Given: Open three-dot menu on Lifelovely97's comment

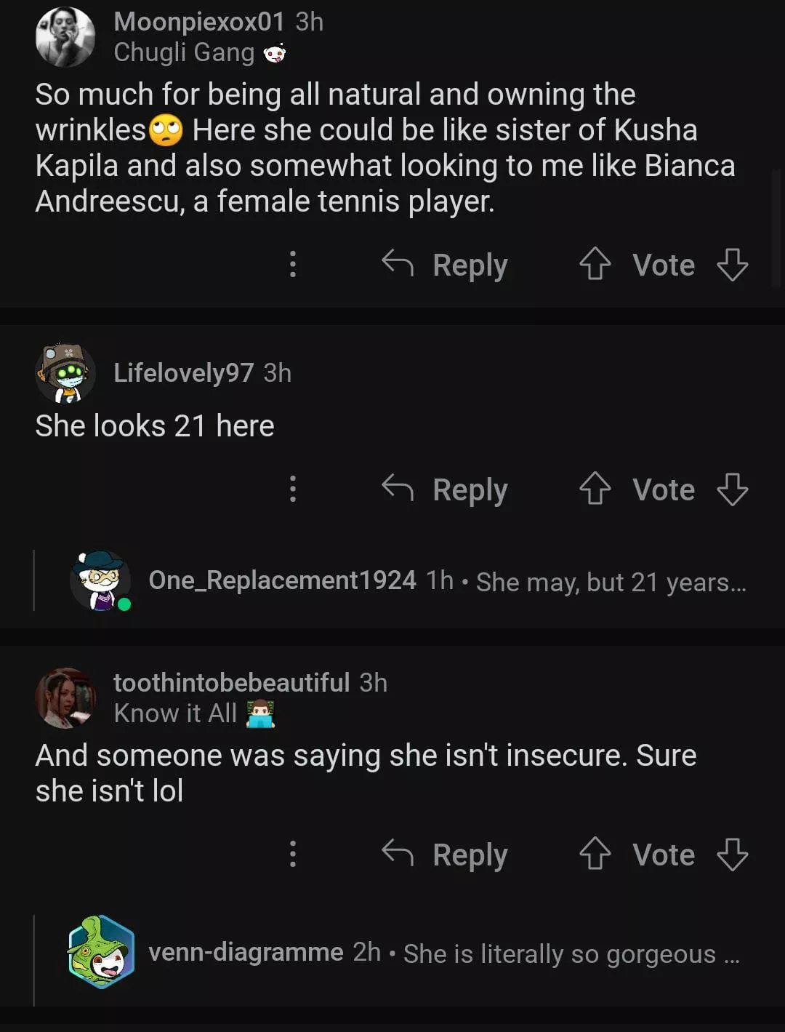Looking at the screenshot, I should (293, 489).
